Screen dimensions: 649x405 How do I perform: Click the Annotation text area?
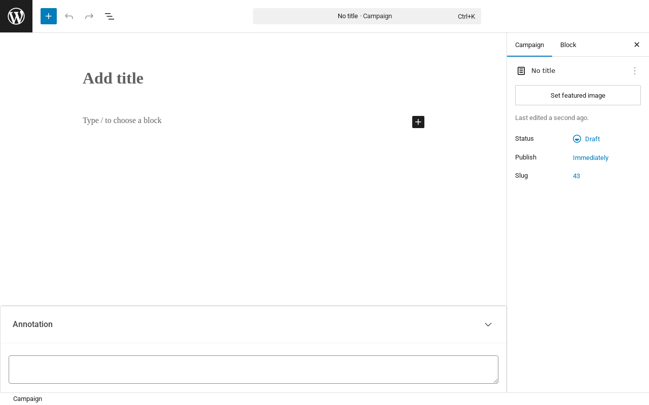[x=254, y=370]
